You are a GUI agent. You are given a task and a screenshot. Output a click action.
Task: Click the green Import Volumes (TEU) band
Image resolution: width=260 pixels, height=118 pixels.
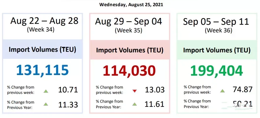[217, 50]
